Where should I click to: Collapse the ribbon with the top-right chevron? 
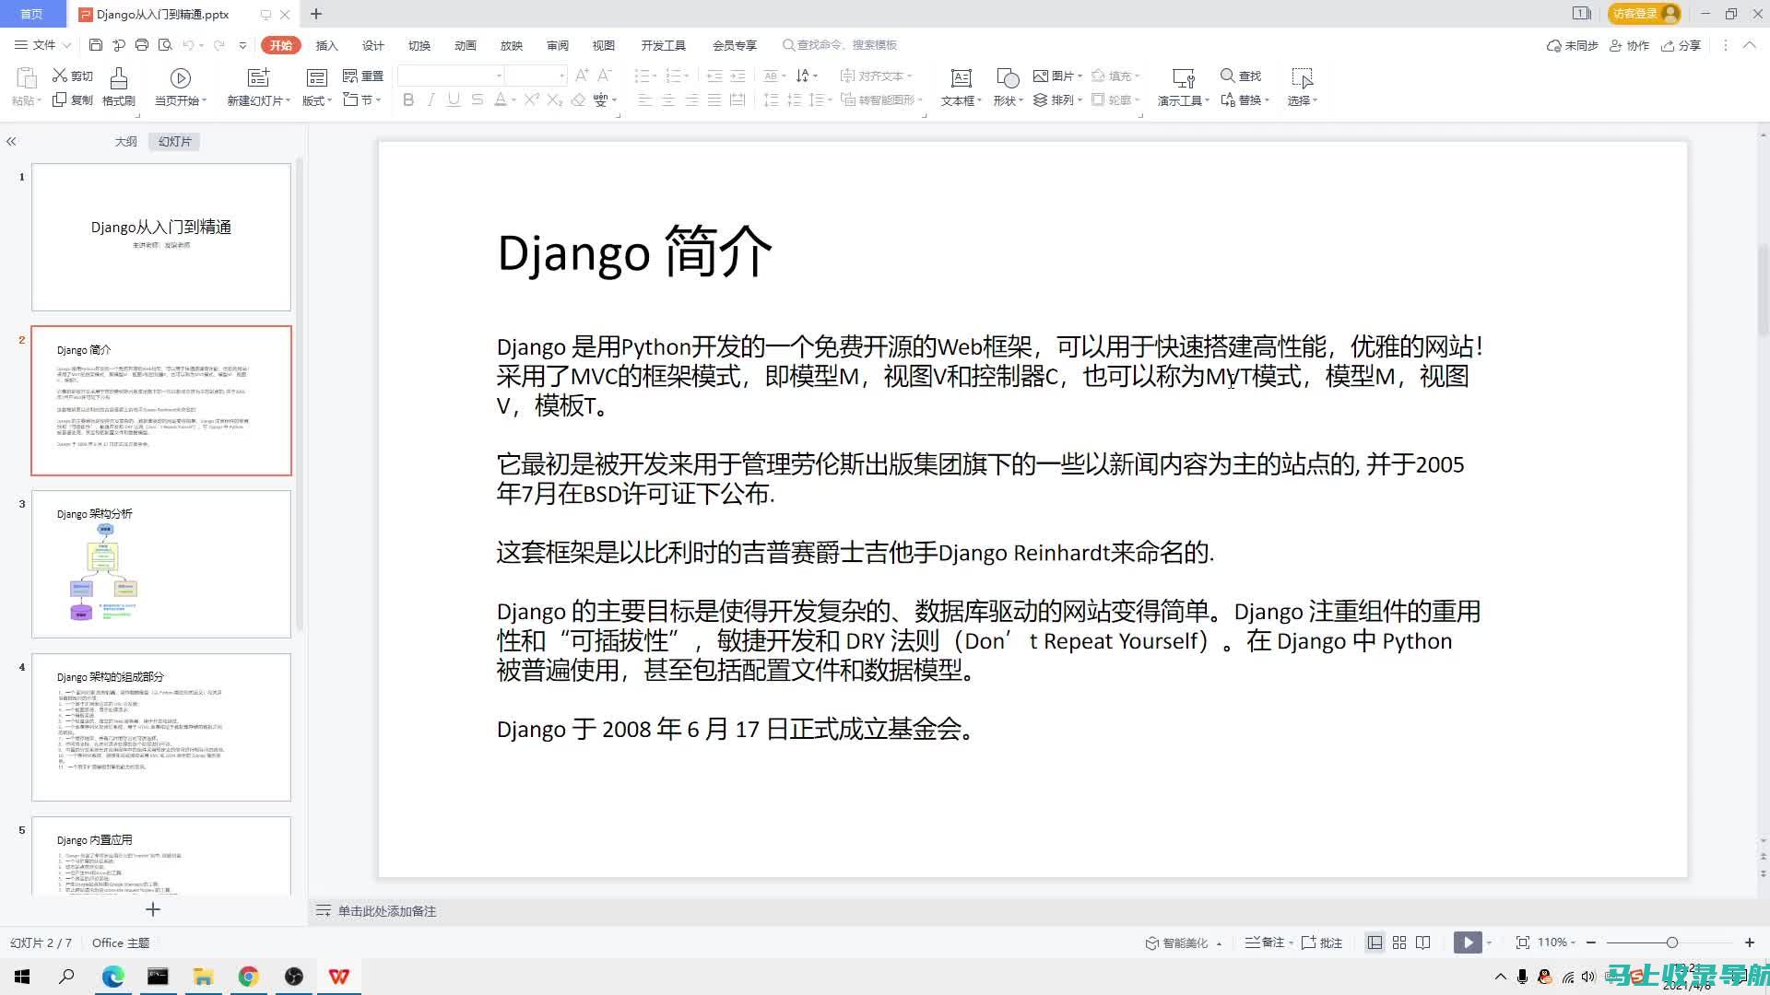1749,45
